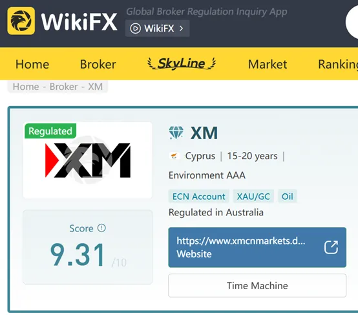Screen dimensions: 358x315
Task: Expand the WikiFX chevron arrow
Action: coord(182,28)
